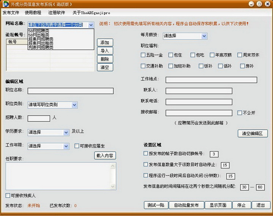Click the 任职要求 scrollbar down arrow

(113, 186)
